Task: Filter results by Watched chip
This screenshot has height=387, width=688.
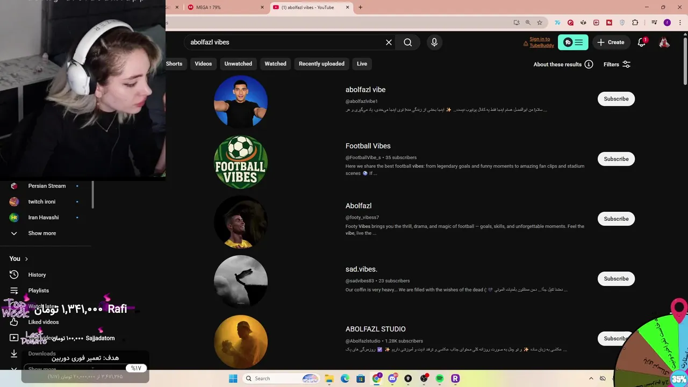Action: pos(275,64)
